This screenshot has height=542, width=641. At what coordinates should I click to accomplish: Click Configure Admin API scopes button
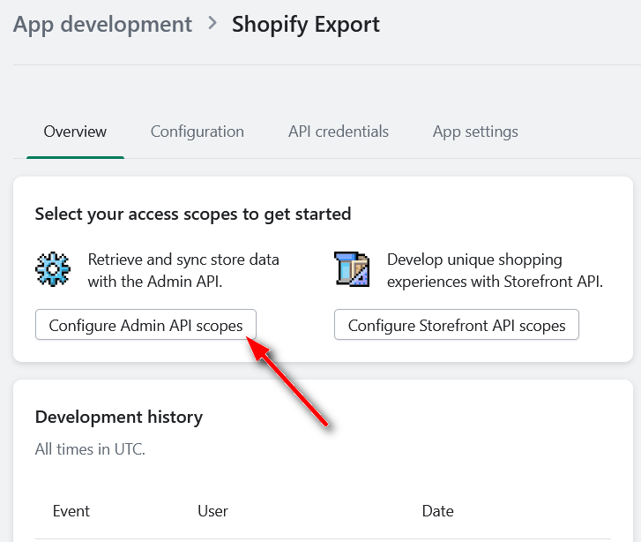pyautogui.click(x=146, y=325)
